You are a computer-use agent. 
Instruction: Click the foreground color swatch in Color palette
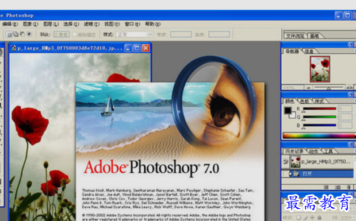click(x=288, y=110)
